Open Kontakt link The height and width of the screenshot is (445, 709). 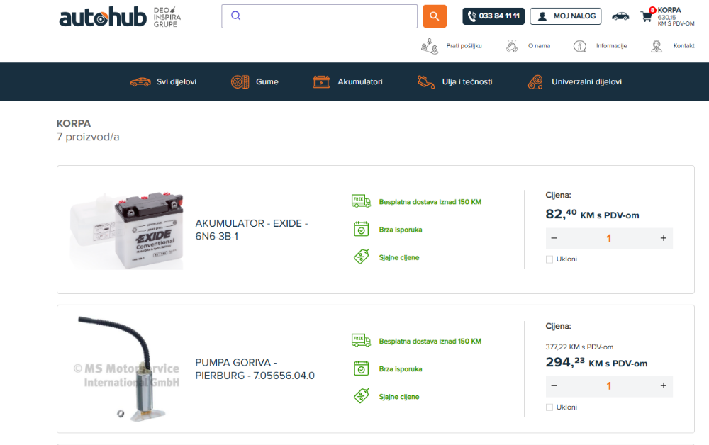pyautogui.click(x=683, y=46)
